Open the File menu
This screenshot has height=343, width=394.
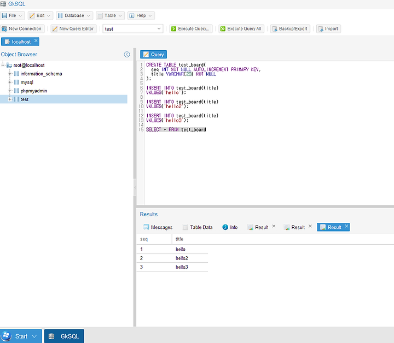coord(12,15)
